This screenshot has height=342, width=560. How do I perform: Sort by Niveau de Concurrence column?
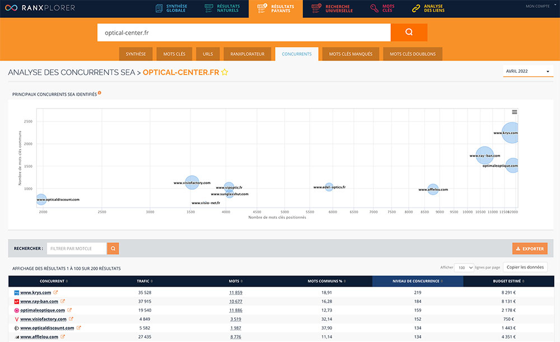(418, 282)
